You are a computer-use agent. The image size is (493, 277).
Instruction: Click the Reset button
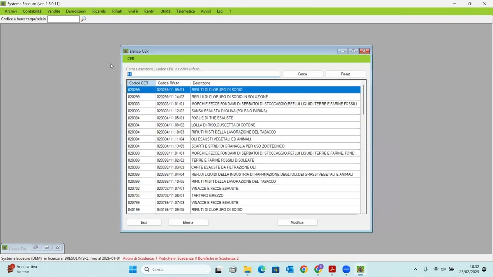pyautogui.click(x=345, y=74)
